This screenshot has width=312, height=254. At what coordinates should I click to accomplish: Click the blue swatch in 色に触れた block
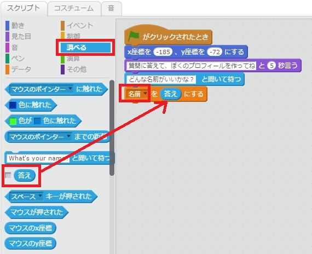13,105
